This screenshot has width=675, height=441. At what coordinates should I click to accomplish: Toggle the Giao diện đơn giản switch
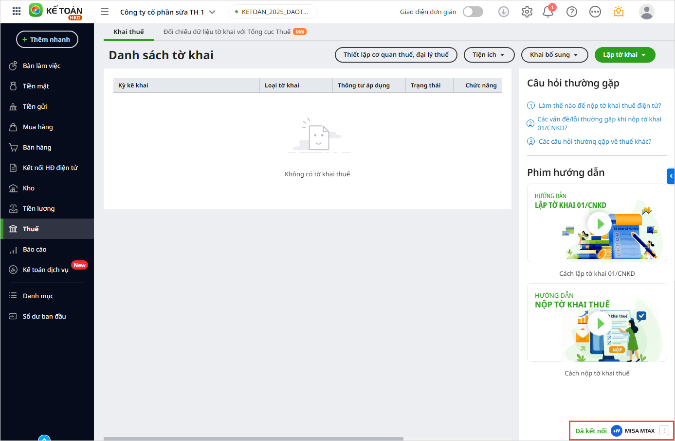click(473, 12)
